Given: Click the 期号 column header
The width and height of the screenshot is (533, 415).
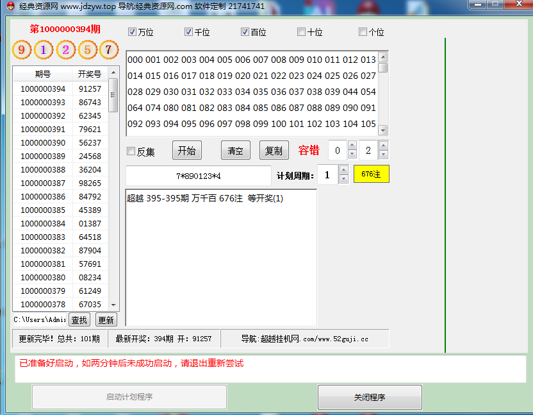Looking at the screenshot, I should point(42,74).
